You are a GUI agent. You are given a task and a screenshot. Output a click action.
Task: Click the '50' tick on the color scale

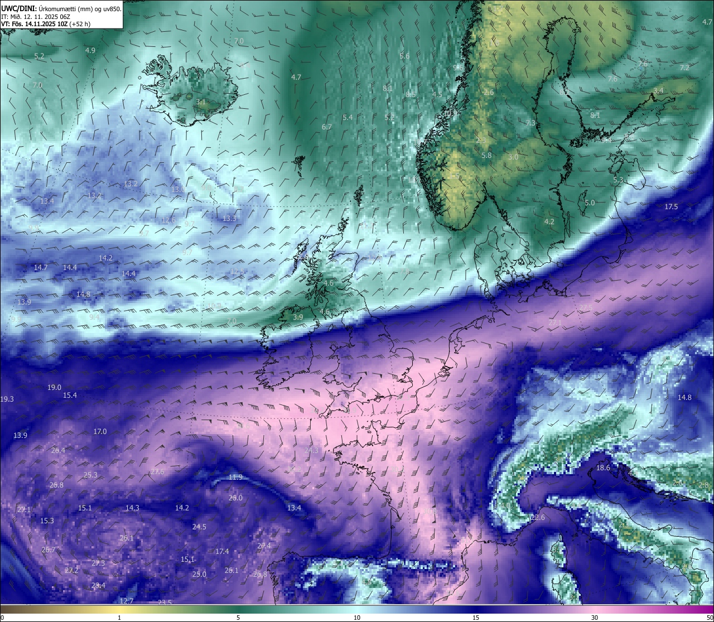(x=709, y=617)
